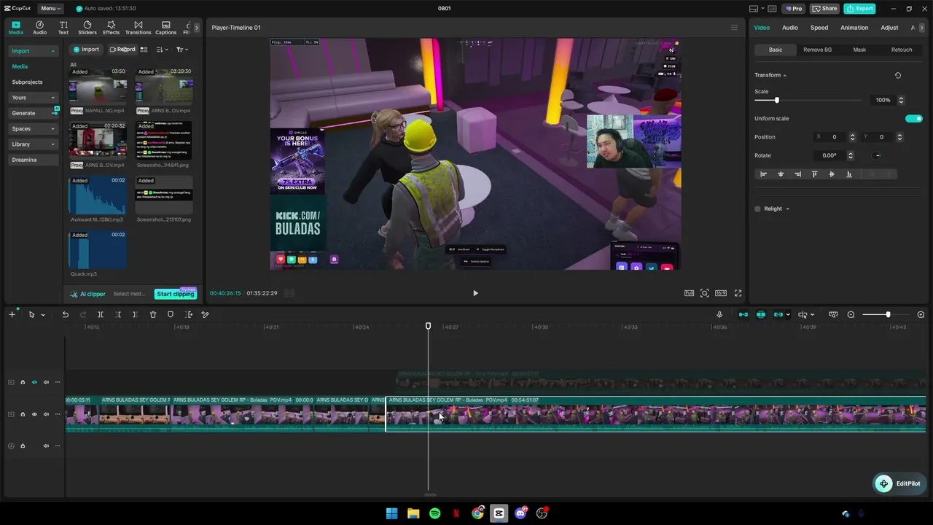Click the zoom in timeline icon
The height and width of the screenshot is (525, 933).
[x=921, y=315]
